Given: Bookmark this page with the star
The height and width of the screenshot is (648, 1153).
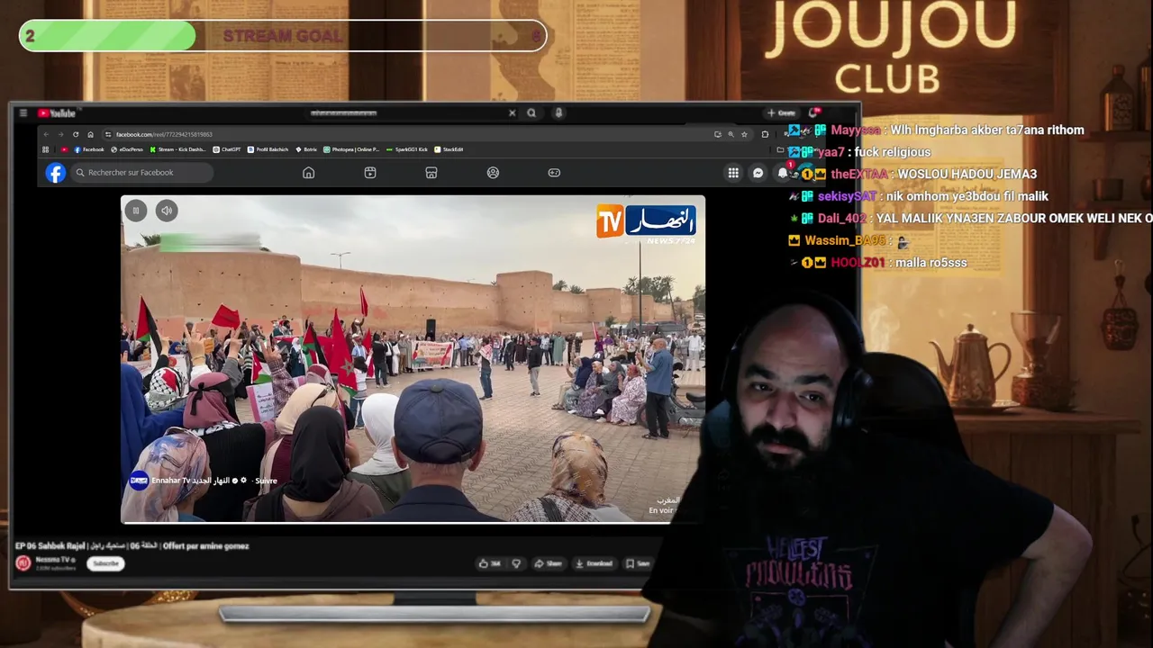Looking at the screenshot, I should (744, 134).
